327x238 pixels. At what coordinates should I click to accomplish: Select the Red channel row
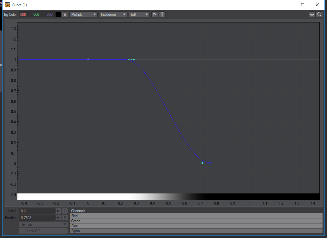[196, 216]
